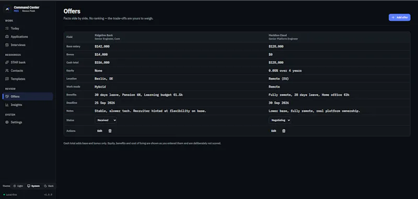
Task: Click the 30 Sep 2026 deadline
Action: (x=279, y=102)
